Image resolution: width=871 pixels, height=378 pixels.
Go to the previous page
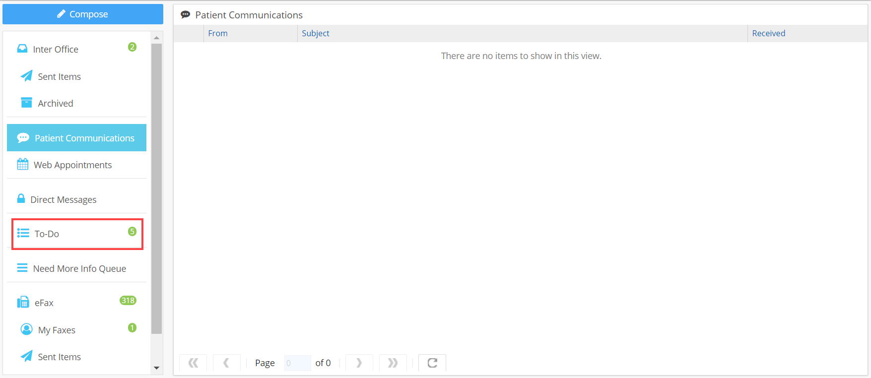point(227,363)
